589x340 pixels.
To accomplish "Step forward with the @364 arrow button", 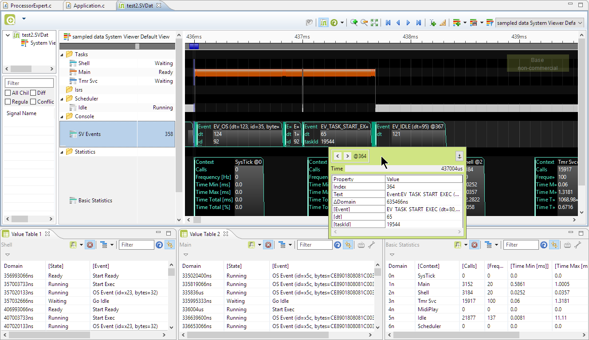I will click(x=348, y=156).
